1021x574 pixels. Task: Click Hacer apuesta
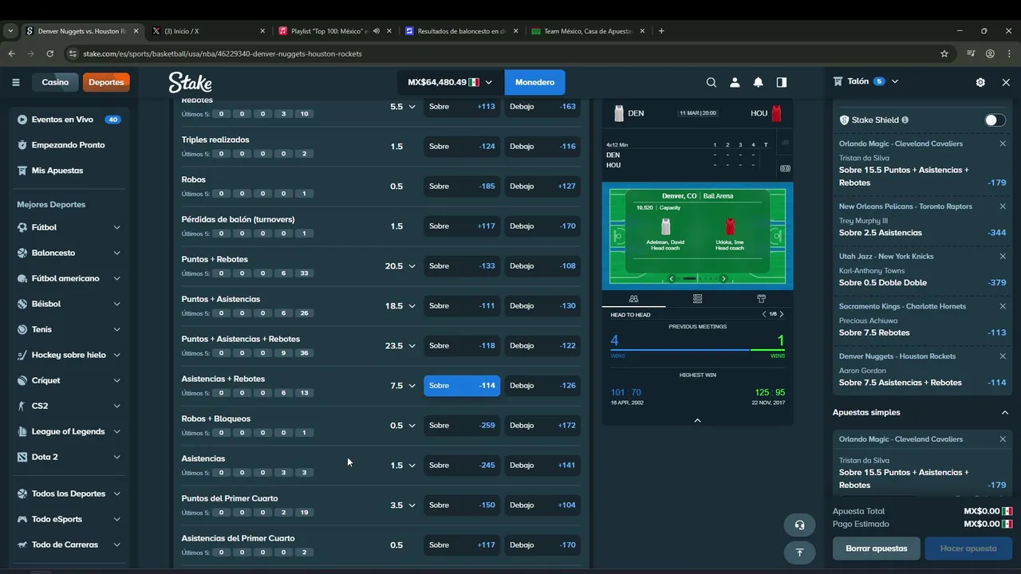pos(968,548)
